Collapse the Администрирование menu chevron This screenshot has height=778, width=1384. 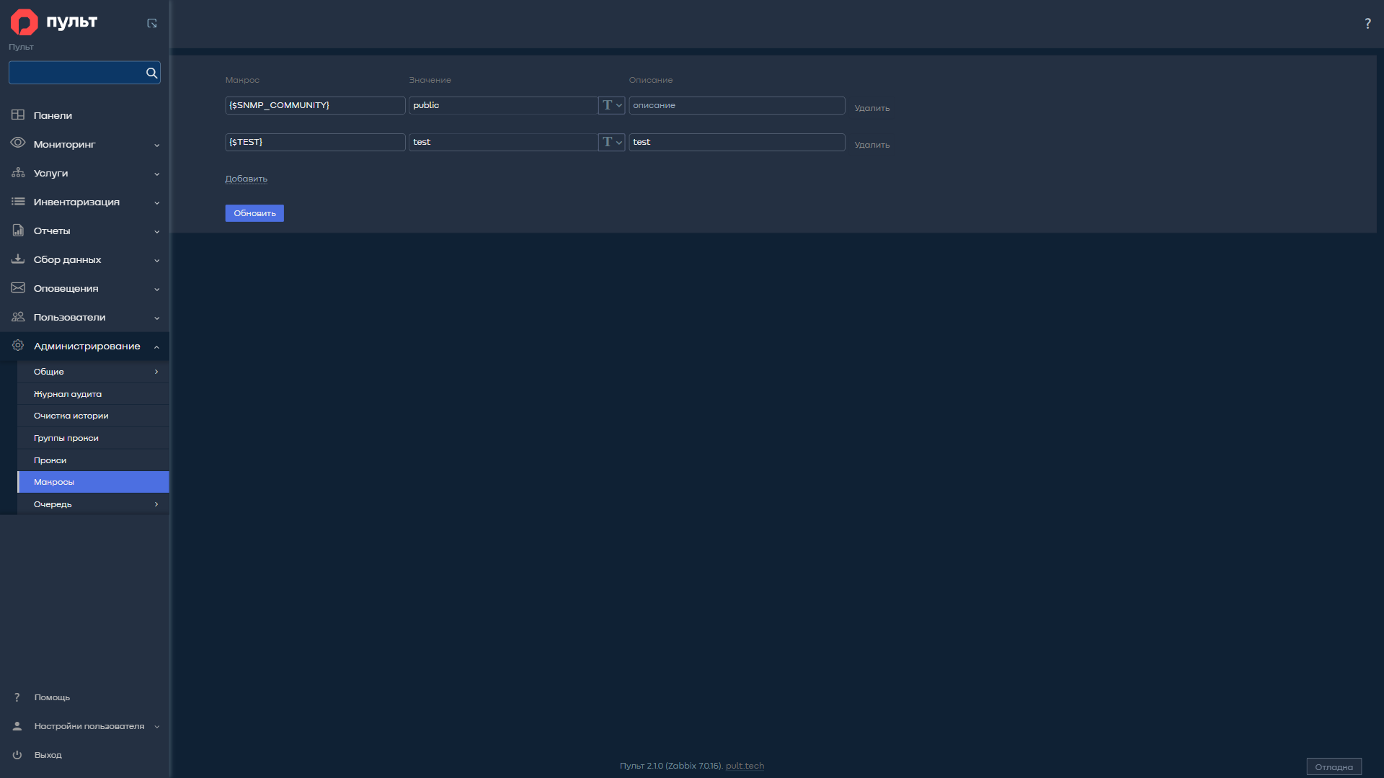(x=156, y=346)
